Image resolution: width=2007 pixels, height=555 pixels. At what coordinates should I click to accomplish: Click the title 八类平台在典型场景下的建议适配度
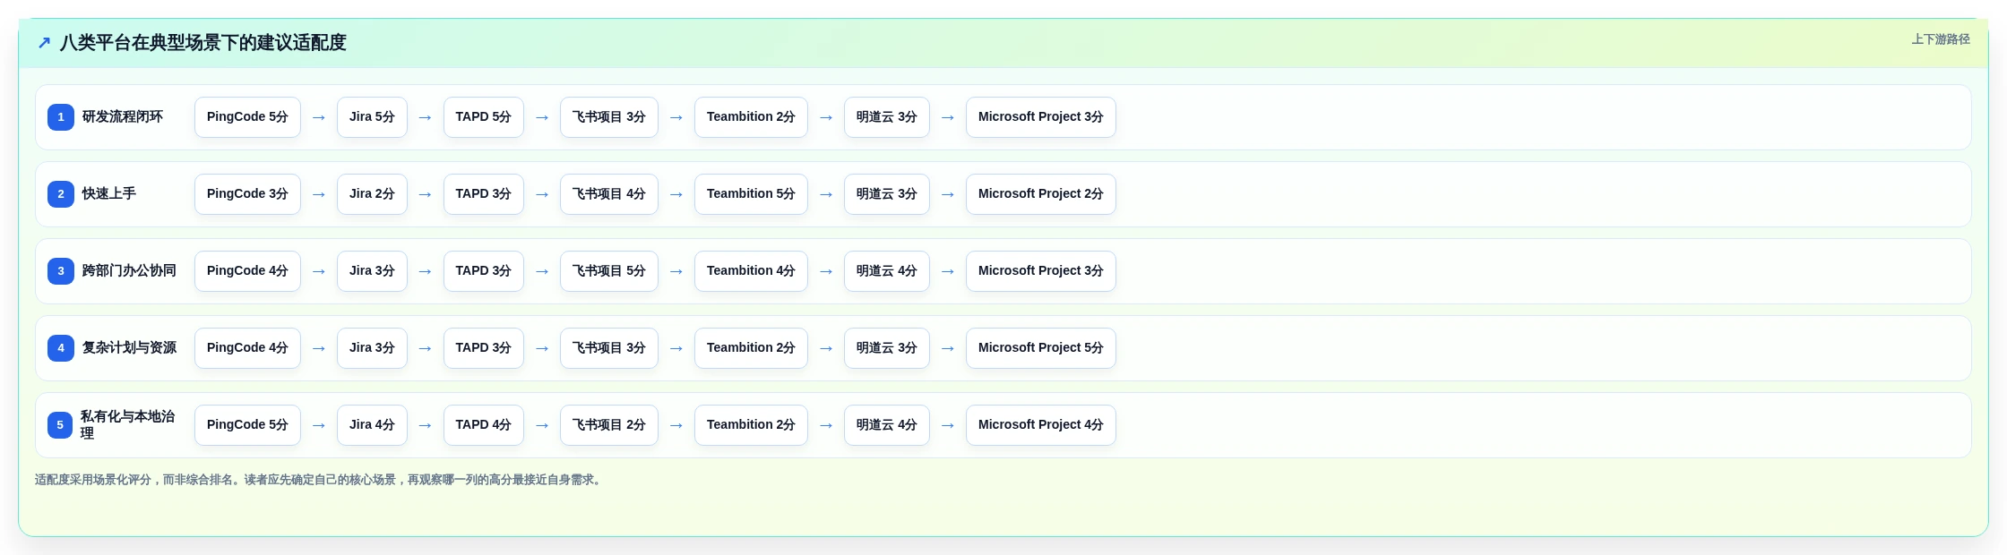[x=202, y=43]
